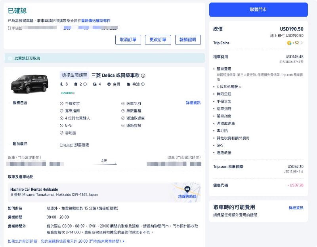Click the 報銷證明 button
The width and height of the screenshot is (317, 247).
click(x=188, y=40)
